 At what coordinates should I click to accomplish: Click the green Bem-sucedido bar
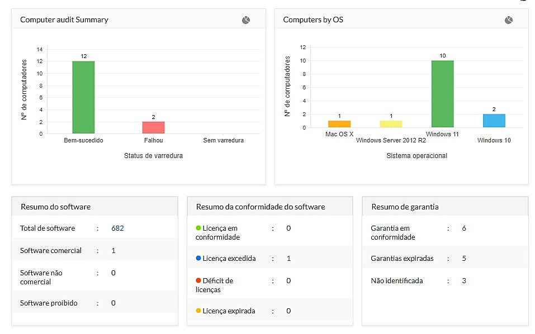(83, 97)
